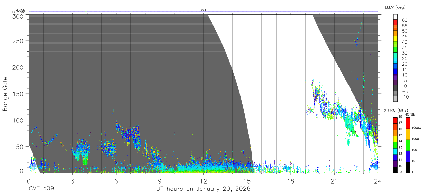Click the NOISE legend label '1'

point(413,172)
